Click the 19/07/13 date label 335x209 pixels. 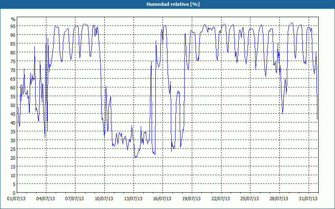coord(191,199)
